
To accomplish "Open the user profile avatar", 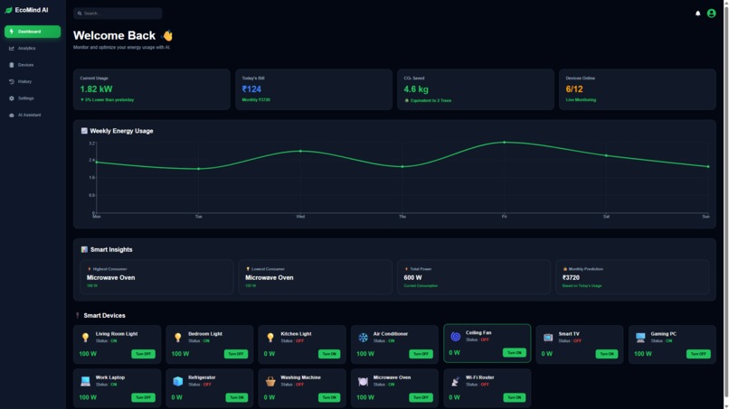I will [711, 14].
